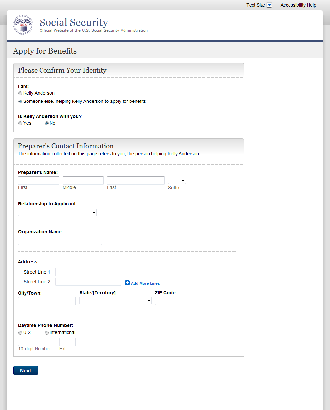
Task: Select International phone number type
Action: point(47,333)
